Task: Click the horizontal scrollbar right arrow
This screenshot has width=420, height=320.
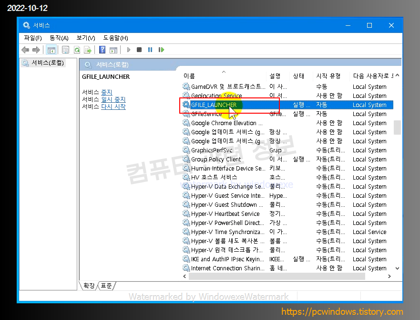Action: pyautogui.click(x=389, y=276)
